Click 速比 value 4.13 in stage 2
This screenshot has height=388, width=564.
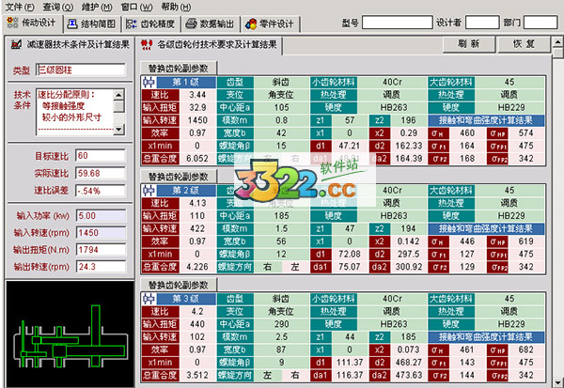197,203
